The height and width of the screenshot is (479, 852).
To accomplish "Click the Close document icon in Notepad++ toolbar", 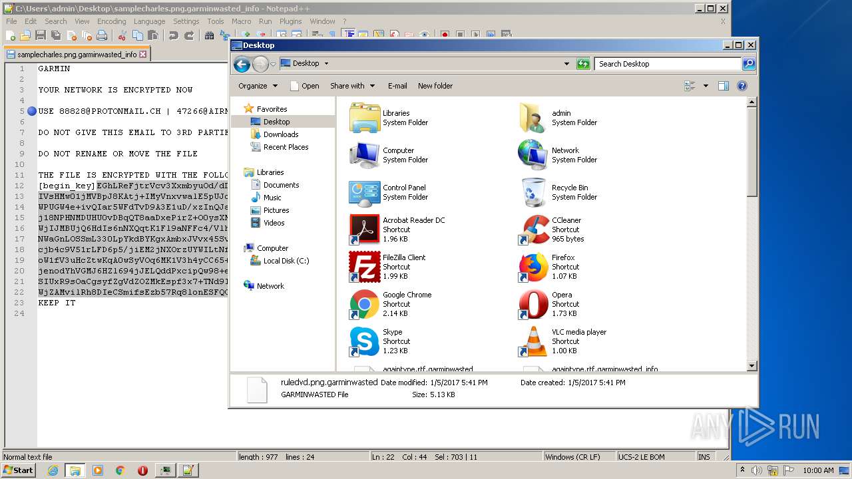I will 71,35.
